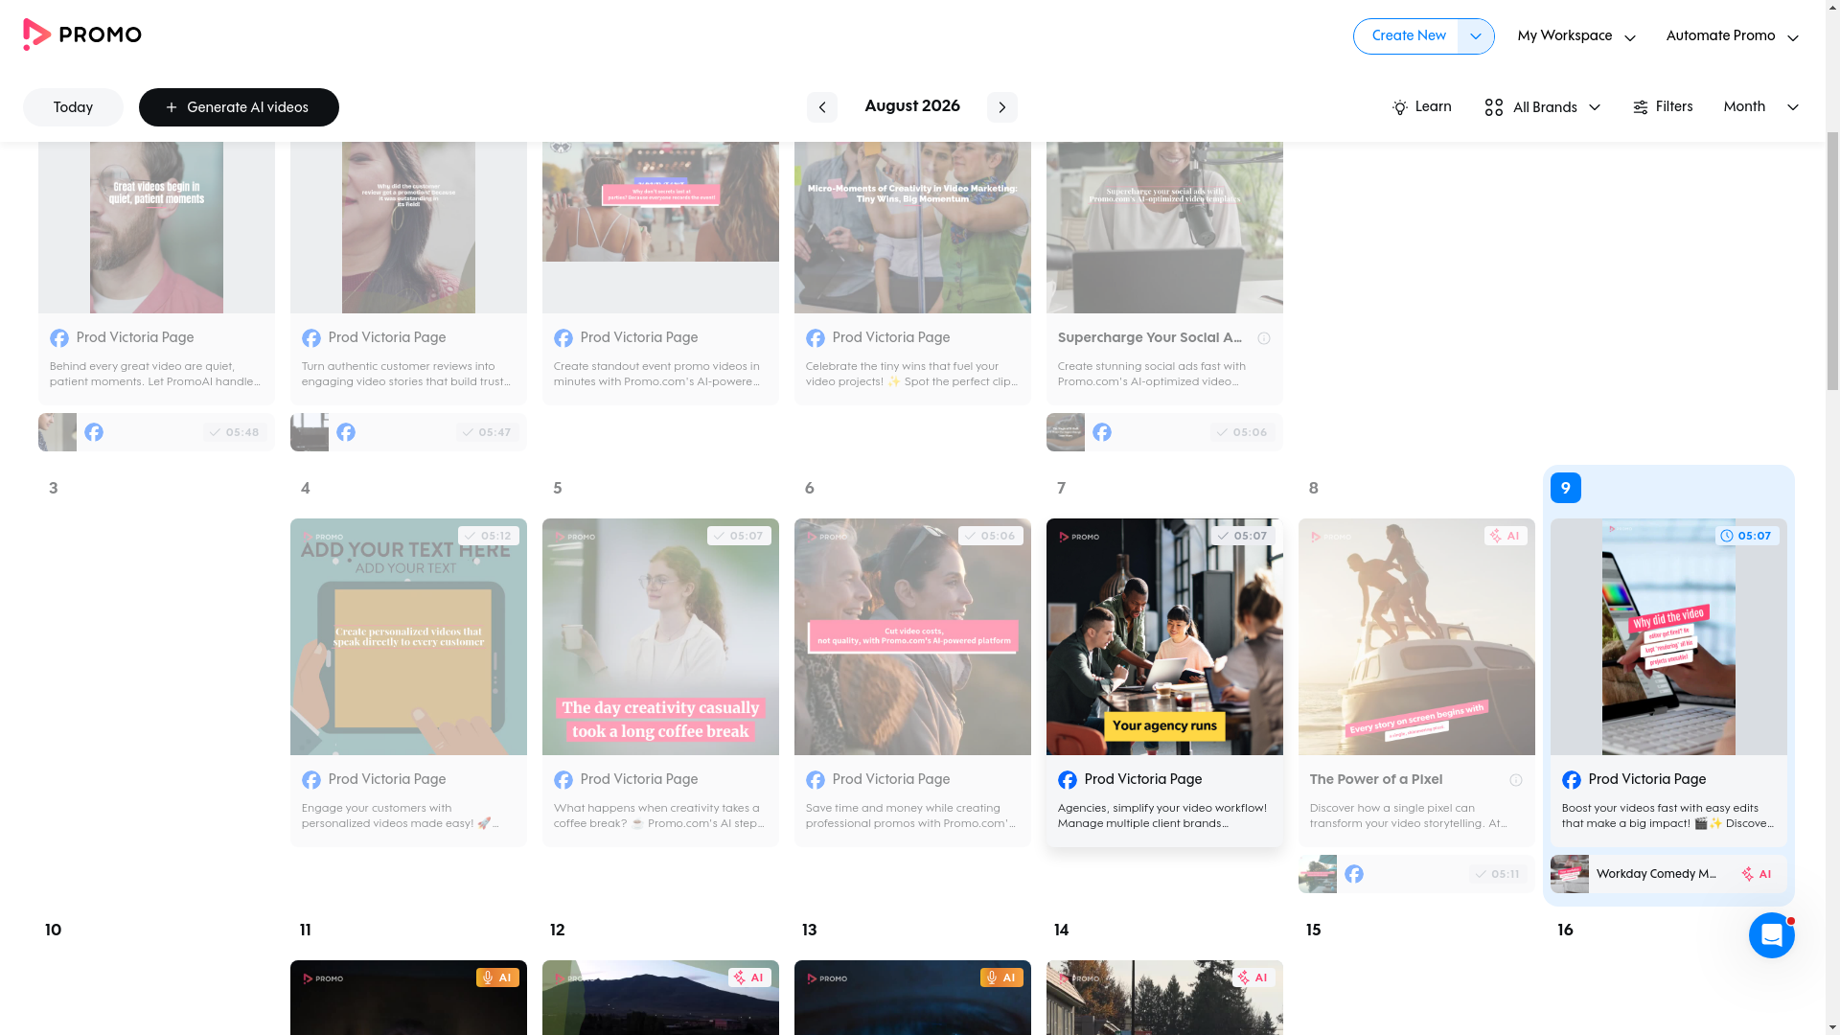
Task: Click Facebook icon on "Turn authentic customer reviews" card
Action: tap(311, 338)
